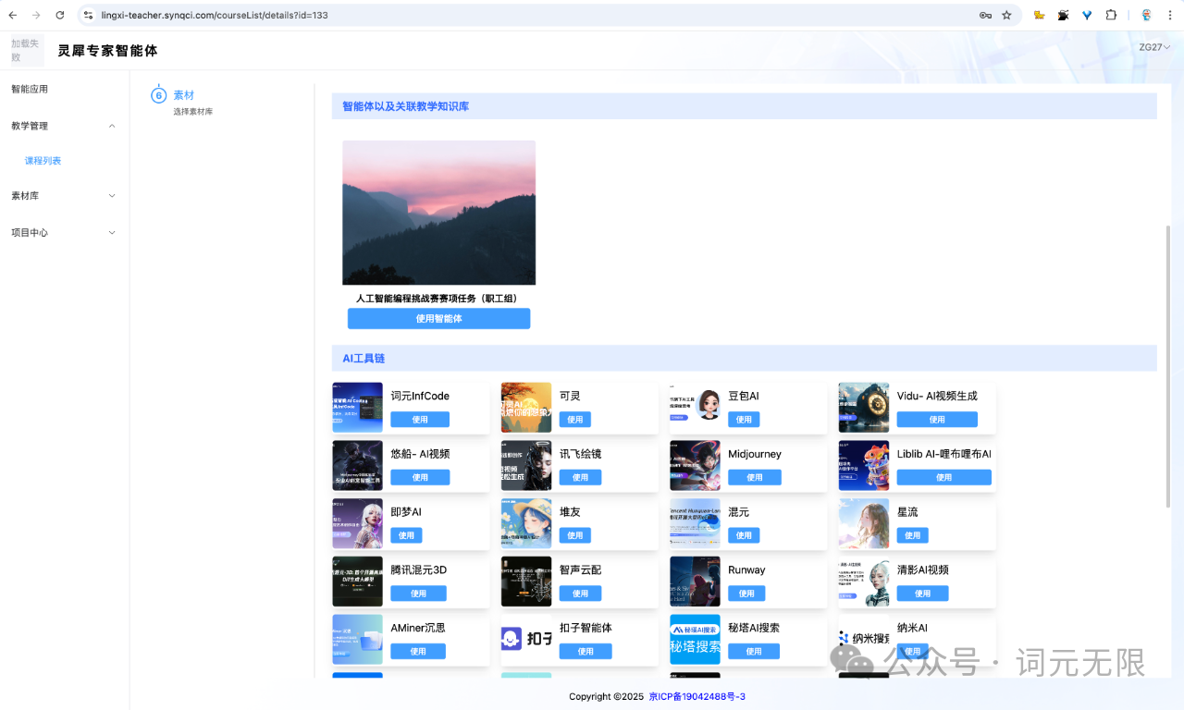This screenshot has width=1184, height=710.
Task: Use the Liblib AI-哩布哩布AI tool
Action: tap(943, 478)
